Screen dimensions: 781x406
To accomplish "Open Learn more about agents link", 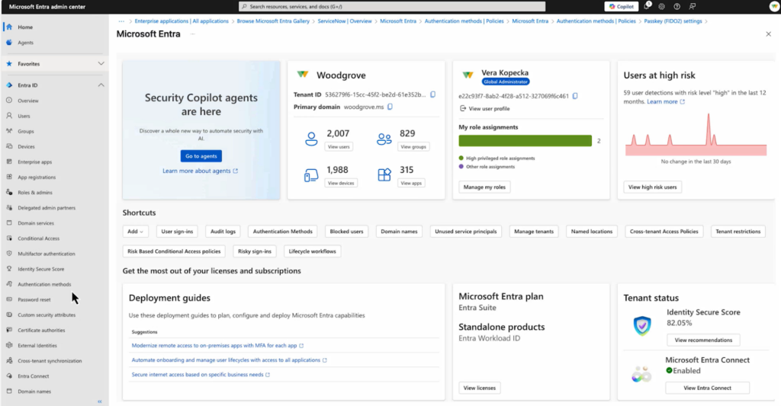I will [200, 171].
